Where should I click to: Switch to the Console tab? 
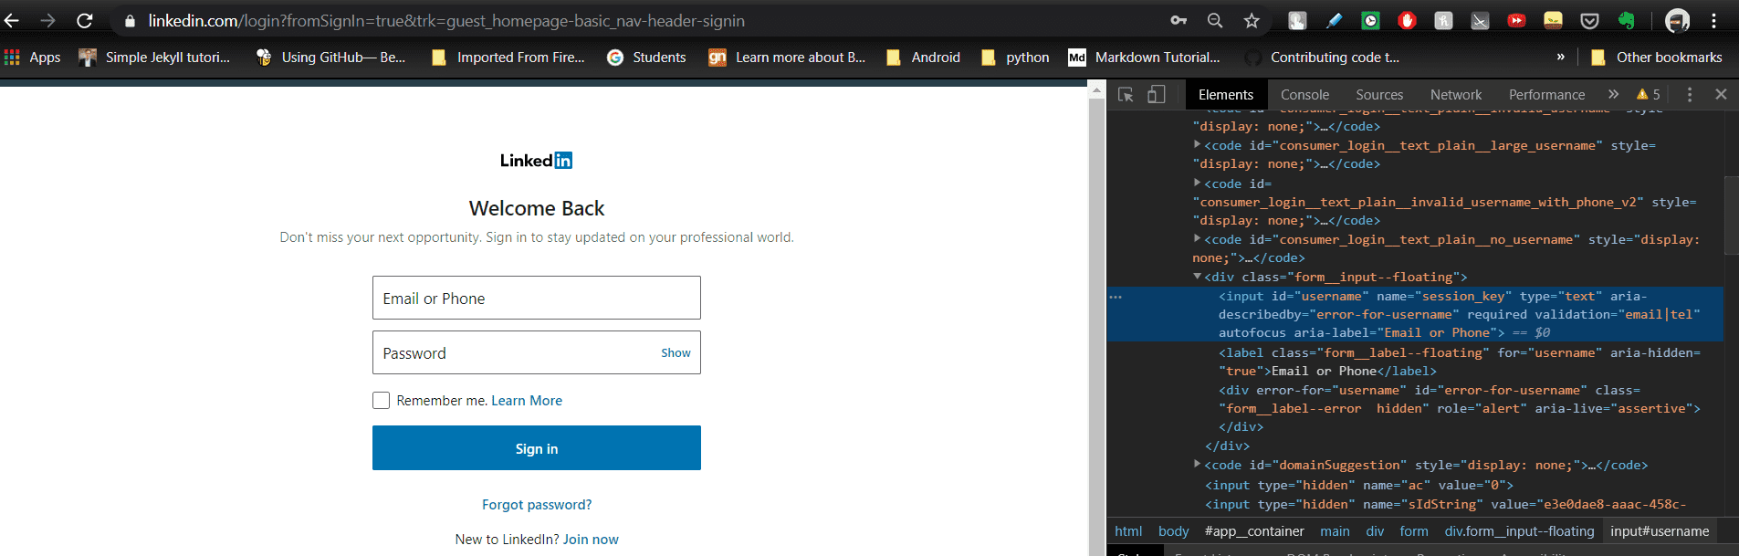(x=1304, y=94)
